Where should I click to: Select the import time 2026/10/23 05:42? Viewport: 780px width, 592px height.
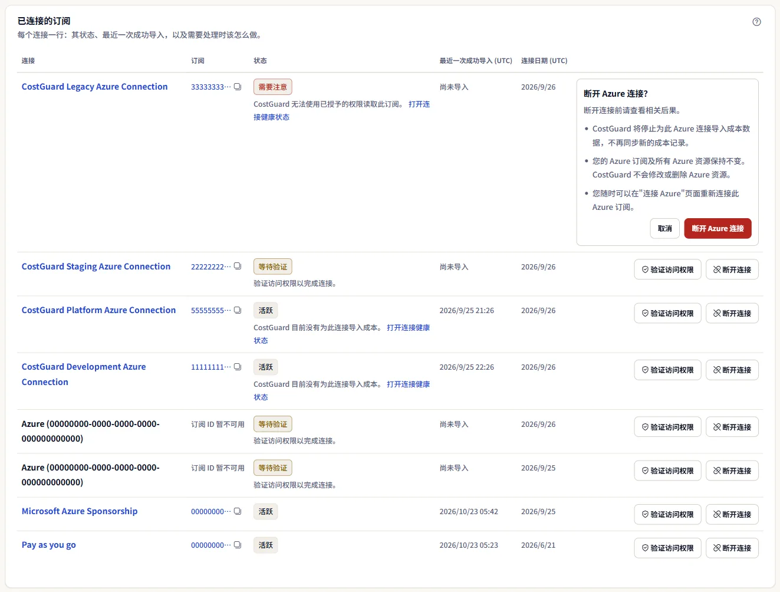click(469, 511)
